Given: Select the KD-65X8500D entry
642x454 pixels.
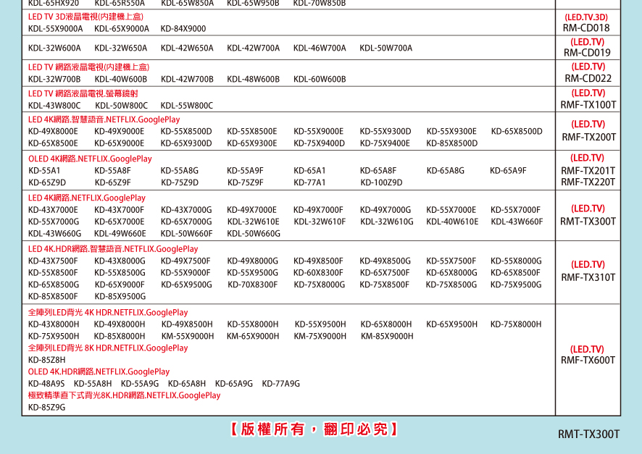Looking at the screenshot, I should click(x=517, y=131).
